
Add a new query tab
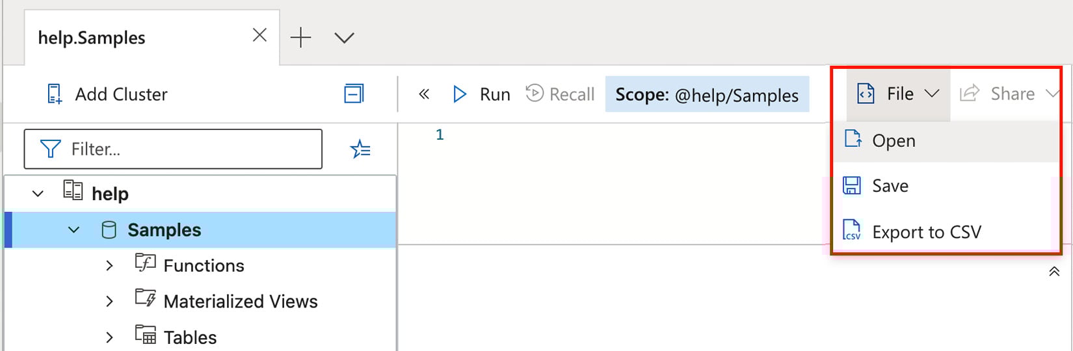click(300, 38)
